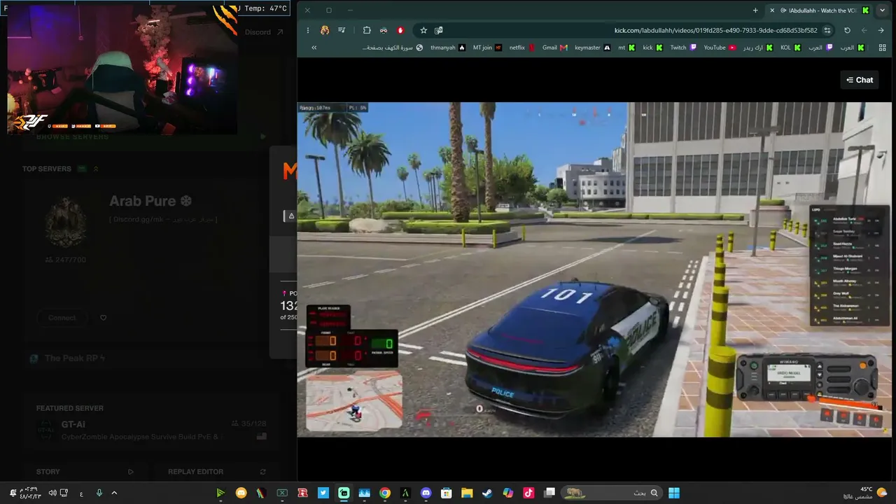The image size is (896, 504).
Task: Open a new browser tab
Action: 755,10
